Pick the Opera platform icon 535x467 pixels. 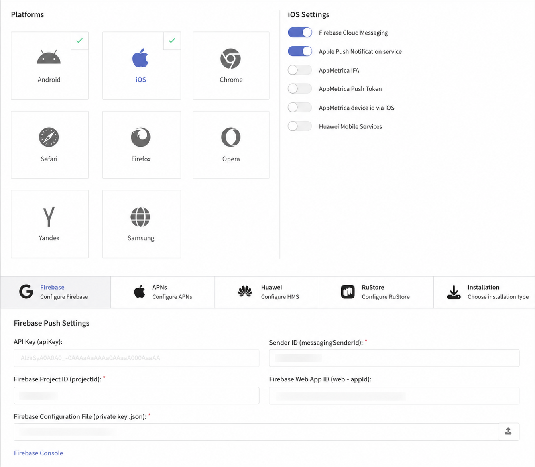(231, 137)
